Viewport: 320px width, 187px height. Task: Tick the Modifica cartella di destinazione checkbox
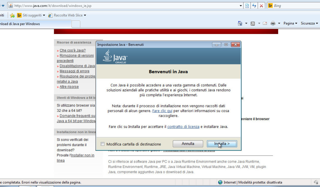(x=102, y=144)
